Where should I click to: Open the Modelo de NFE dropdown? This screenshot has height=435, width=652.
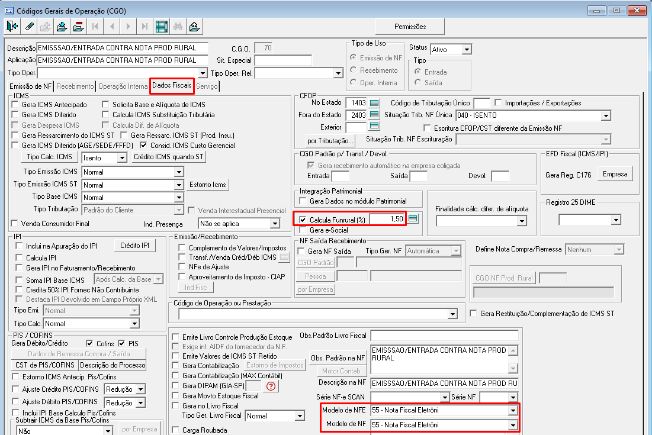[513, 411]
